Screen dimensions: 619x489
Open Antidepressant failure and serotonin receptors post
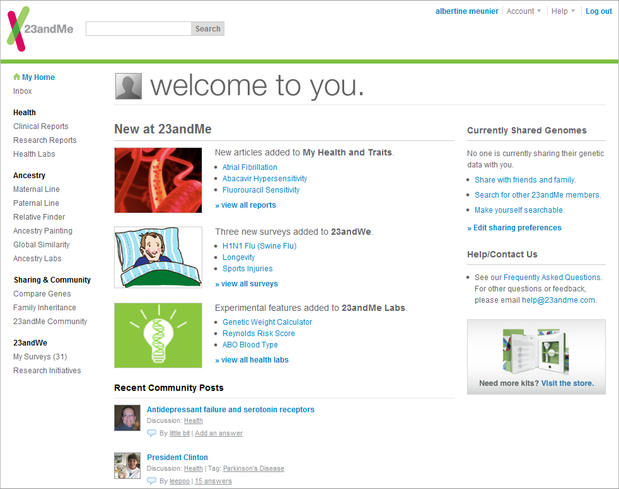[x=231, y=410]
